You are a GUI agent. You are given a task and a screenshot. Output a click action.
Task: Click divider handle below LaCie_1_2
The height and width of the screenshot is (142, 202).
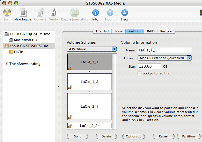(x=89, y=91)
